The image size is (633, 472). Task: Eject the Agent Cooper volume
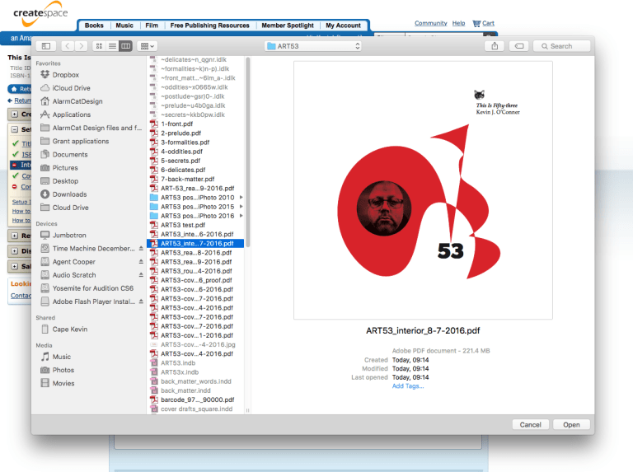pos(140,262)
